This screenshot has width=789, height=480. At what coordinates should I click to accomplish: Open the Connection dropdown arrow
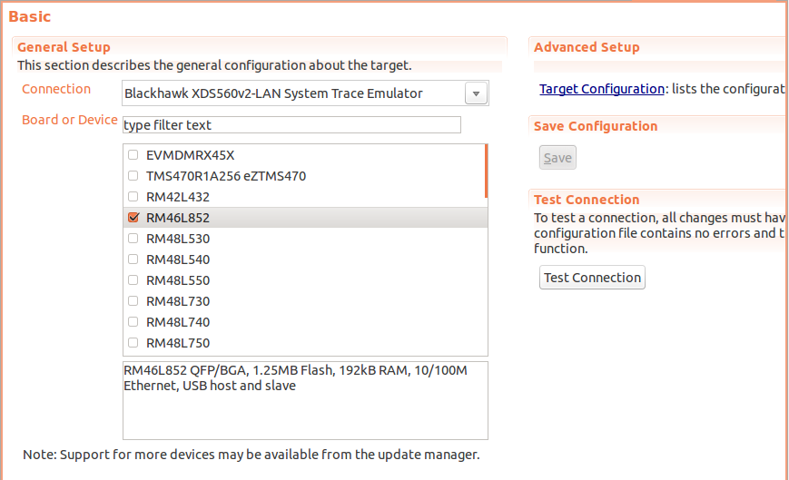[x=477, y=93]
